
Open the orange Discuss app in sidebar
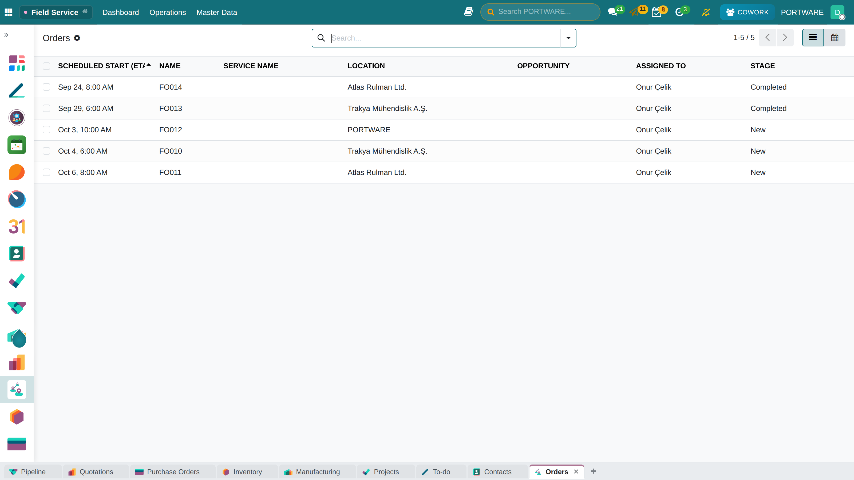click(x=17, y=172)
